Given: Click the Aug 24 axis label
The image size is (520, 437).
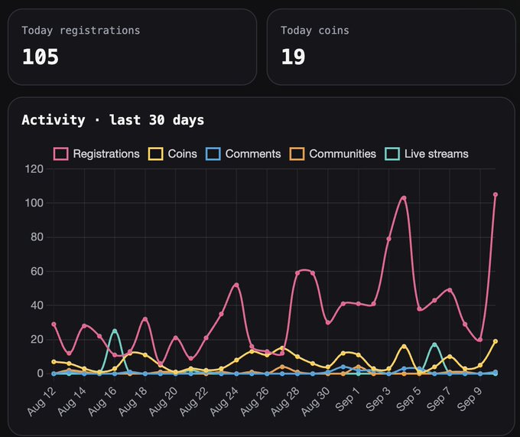Looking at the screenshot, I should 225,400.
